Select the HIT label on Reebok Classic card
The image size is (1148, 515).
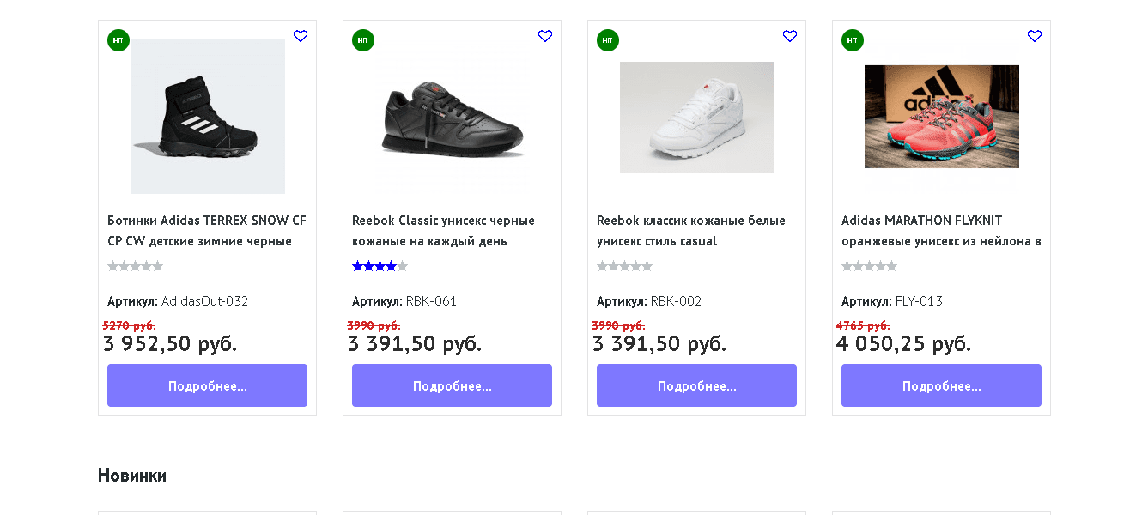click(x=362, y=39)
